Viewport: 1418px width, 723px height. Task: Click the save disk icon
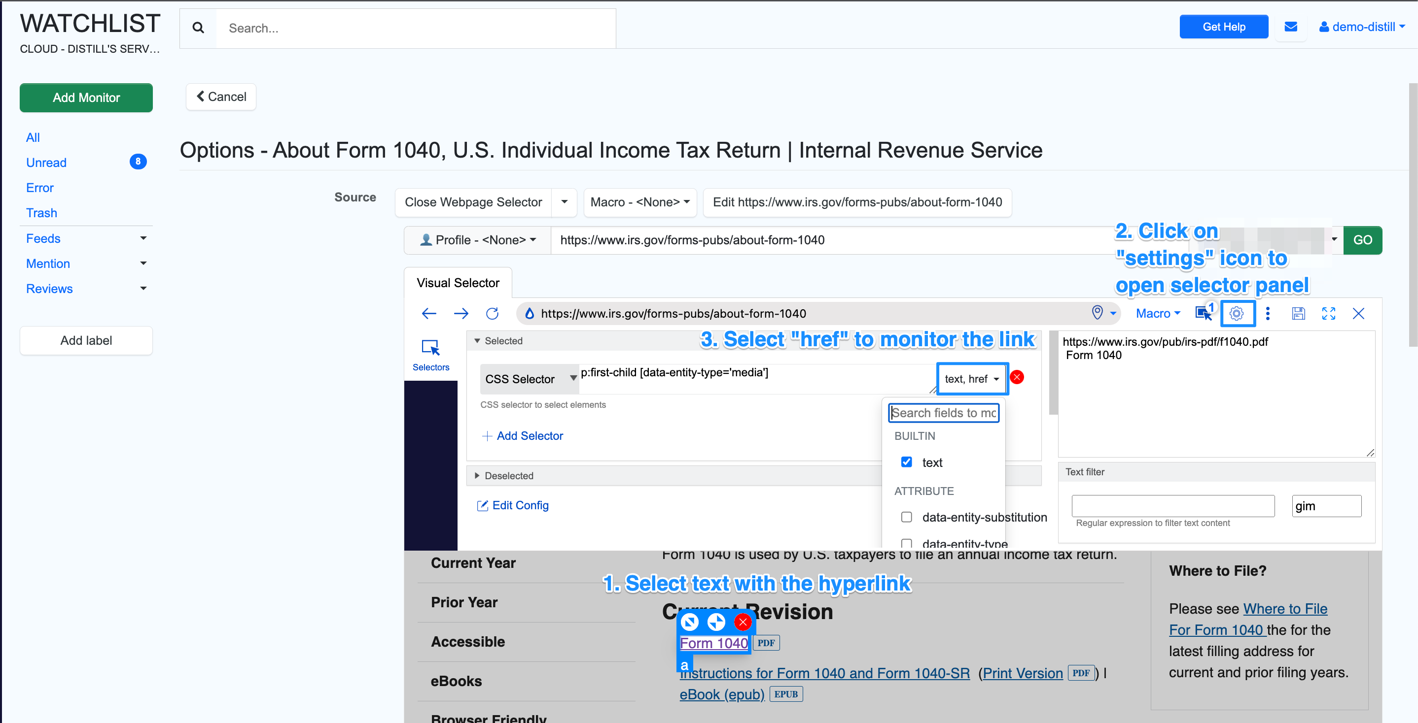[x=1298, y=313]
